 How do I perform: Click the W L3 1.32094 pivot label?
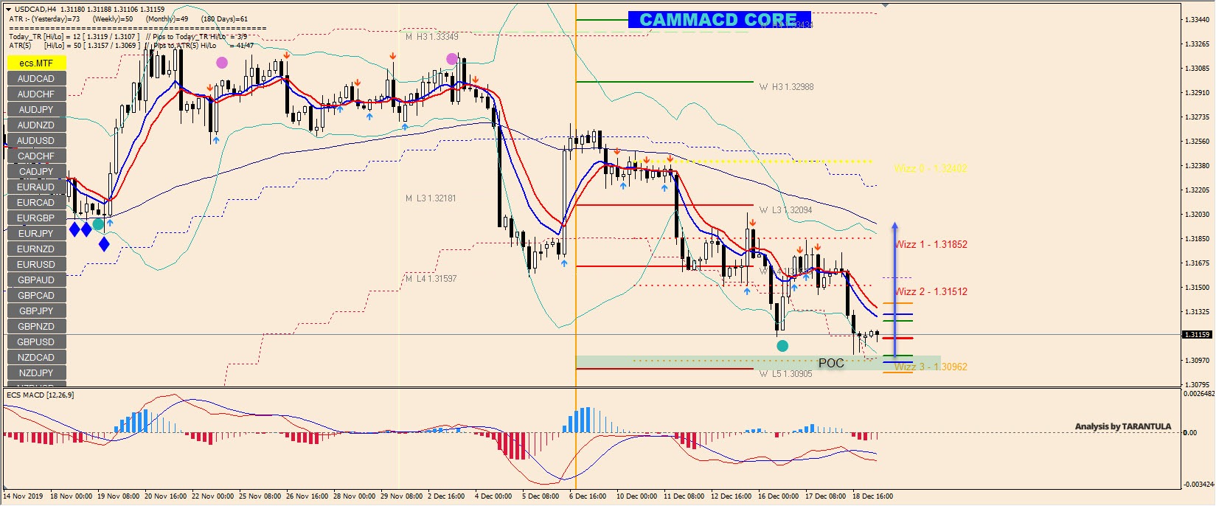click(x=786, y=210)
